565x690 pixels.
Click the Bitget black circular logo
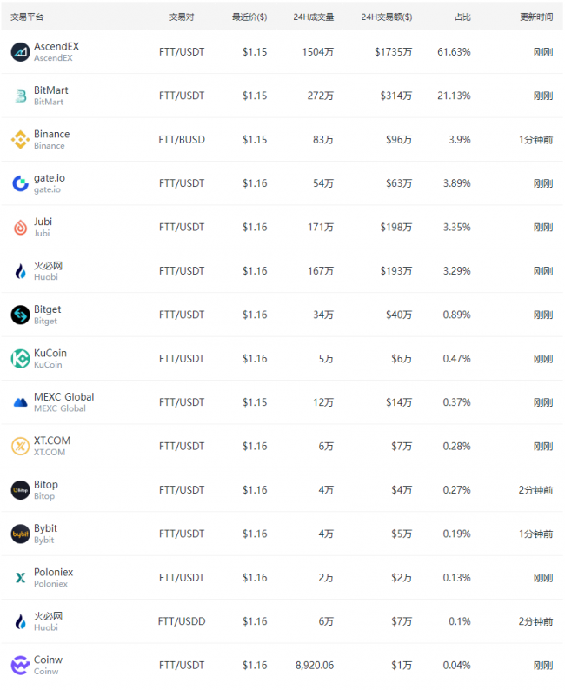click(x=20, y=315)
